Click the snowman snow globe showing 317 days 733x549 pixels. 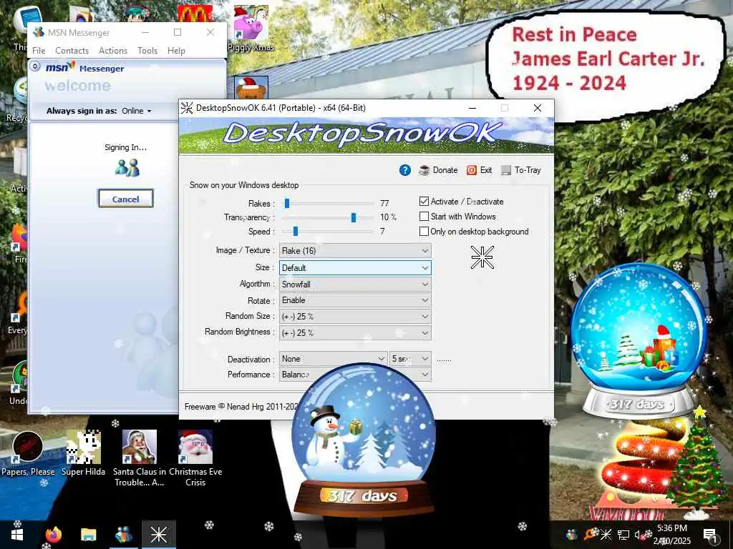[363, 441]
